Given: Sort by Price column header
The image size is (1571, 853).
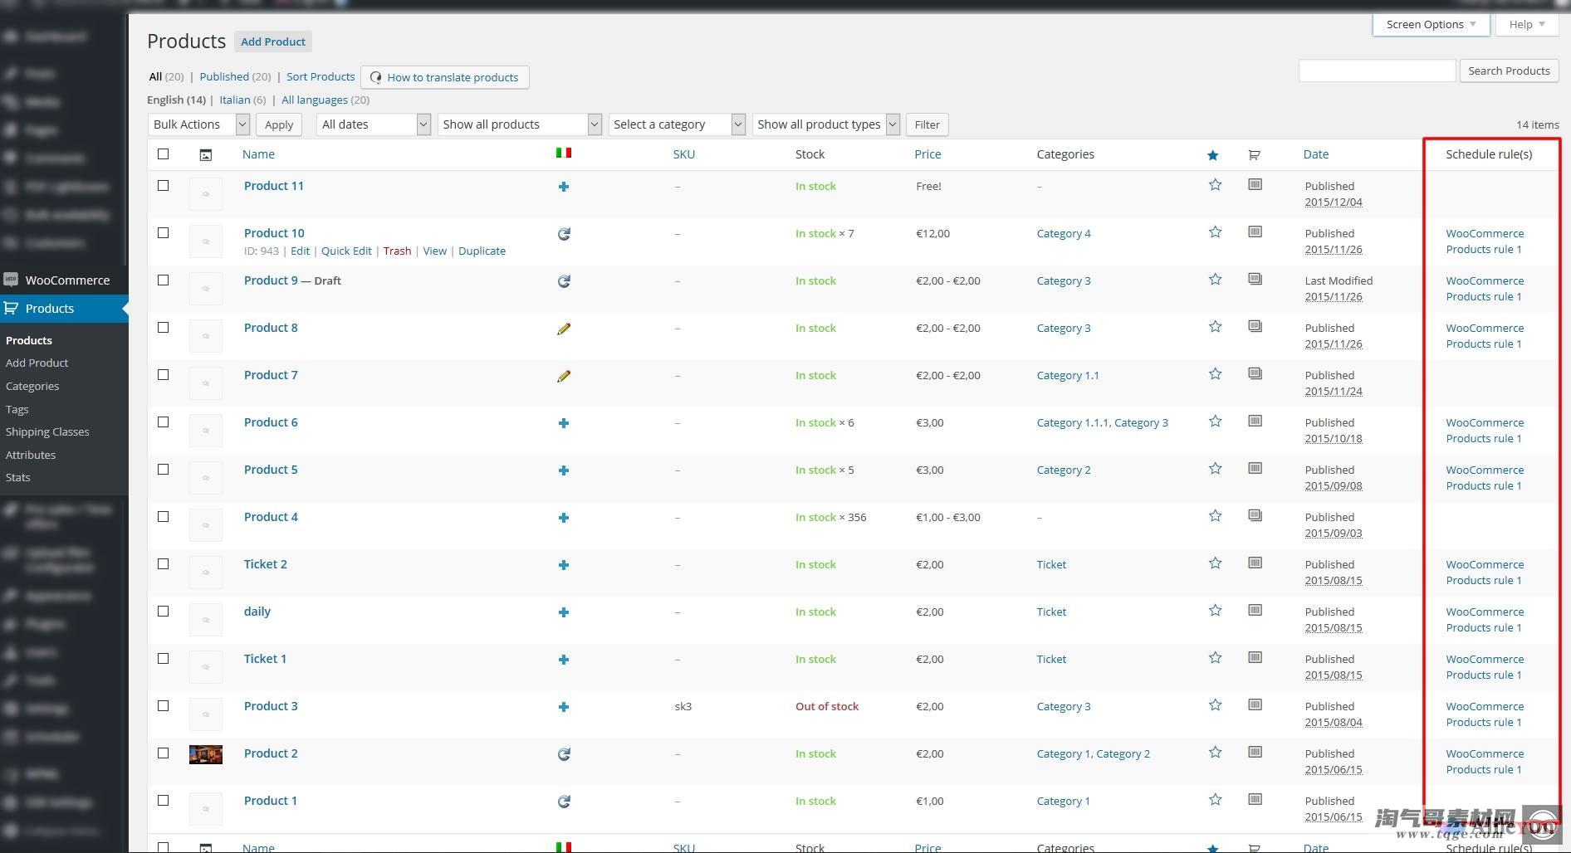Looking at the screenshot, I should (x=927, y=154).
